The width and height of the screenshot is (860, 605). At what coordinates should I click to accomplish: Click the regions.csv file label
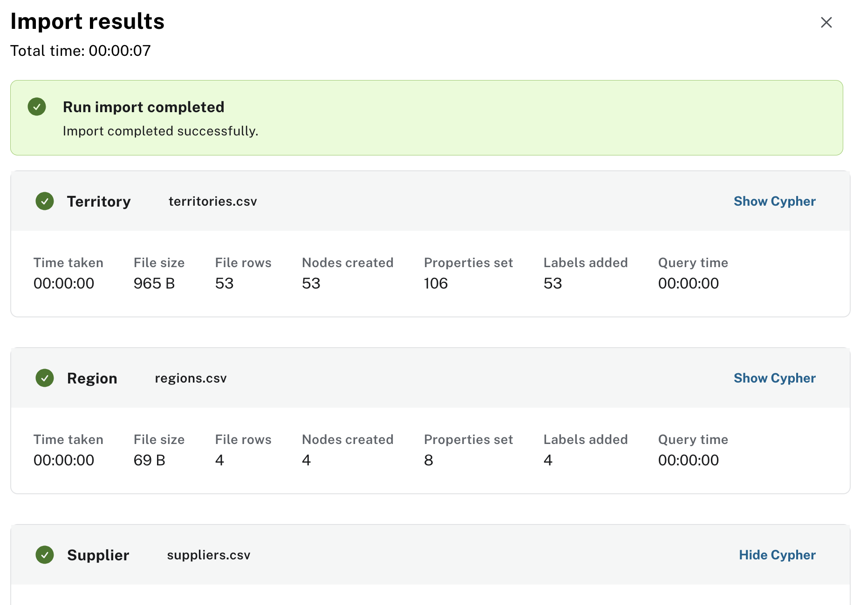pos(191,378)
